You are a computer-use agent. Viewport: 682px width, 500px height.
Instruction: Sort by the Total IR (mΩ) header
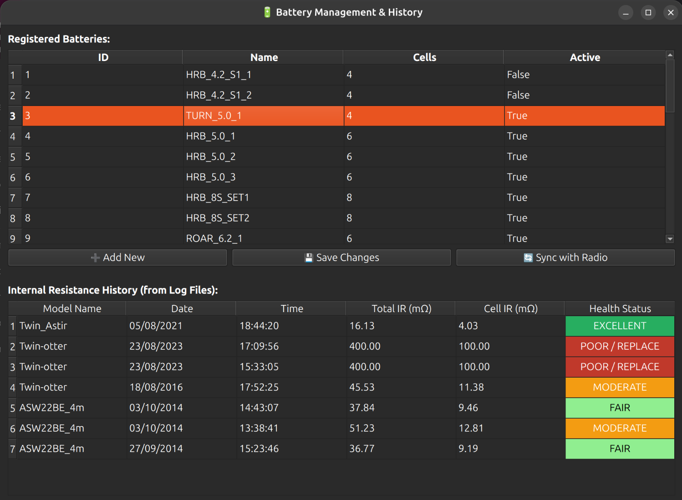pos(401,308)
